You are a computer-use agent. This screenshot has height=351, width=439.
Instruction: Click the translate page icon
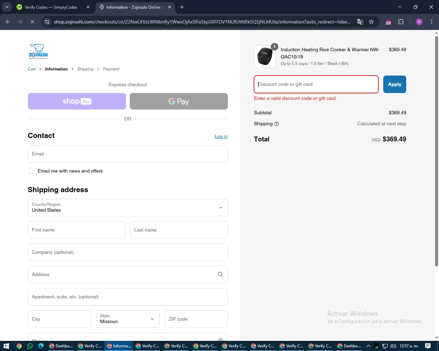tap(360, 22)
